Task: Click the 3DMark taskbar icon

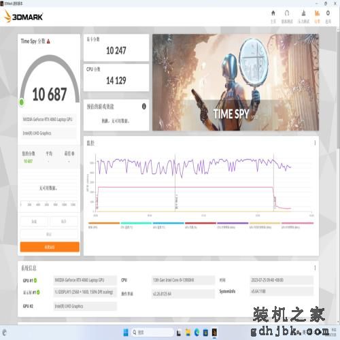Action: click(x=214, y=333)
